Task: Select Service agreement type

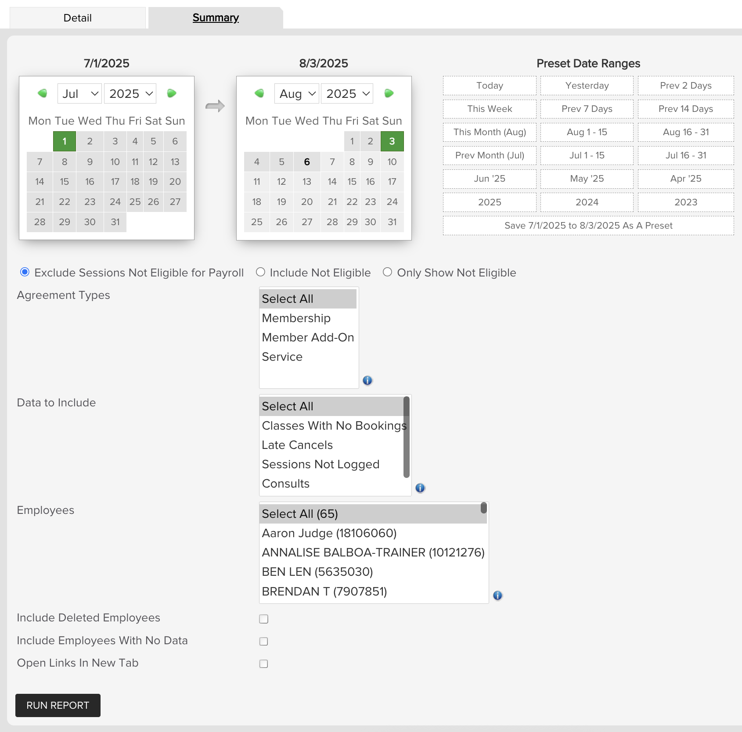Action: [x=308, y=357]
